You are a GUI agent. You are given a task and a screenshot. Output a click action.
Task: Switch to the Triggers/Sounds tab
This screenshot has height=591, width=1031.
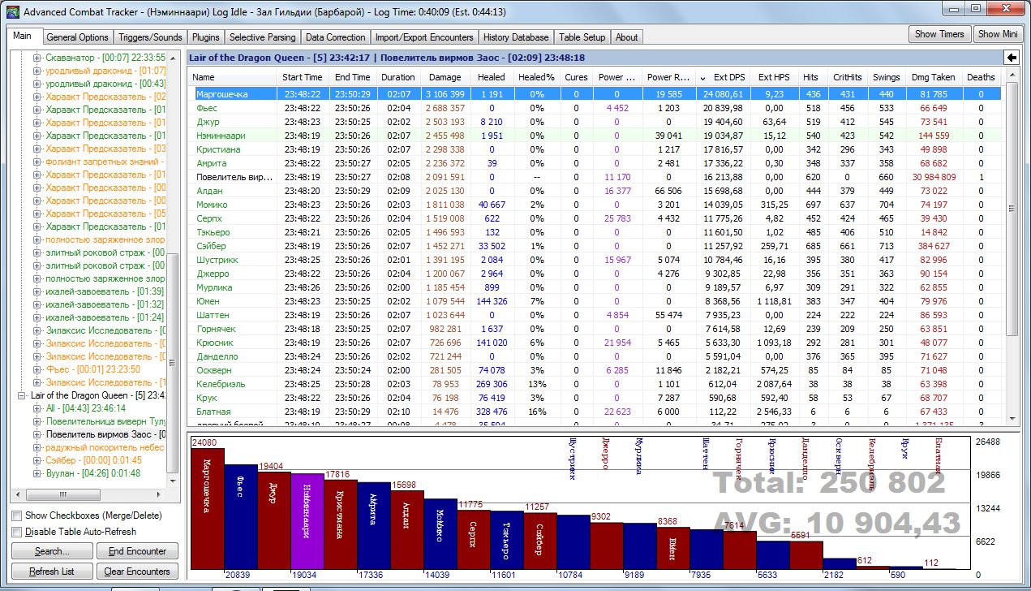[150, 37]
